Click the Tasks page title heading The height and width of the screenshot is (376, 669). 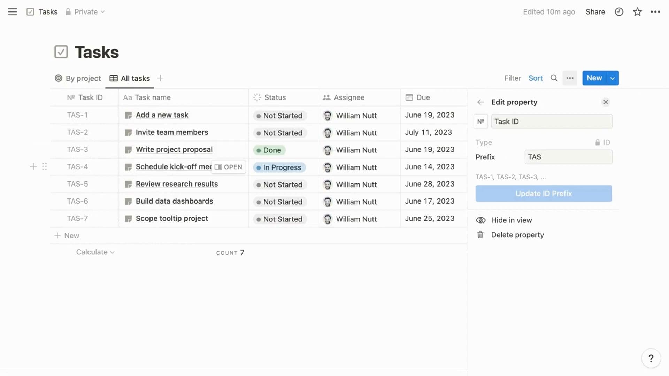point(97,52)
